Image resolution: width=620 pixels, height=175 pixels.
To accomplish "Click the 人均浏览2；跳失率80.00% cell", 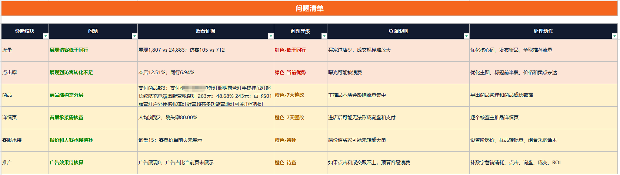I will pyautogui.click(x=206, y=118).
